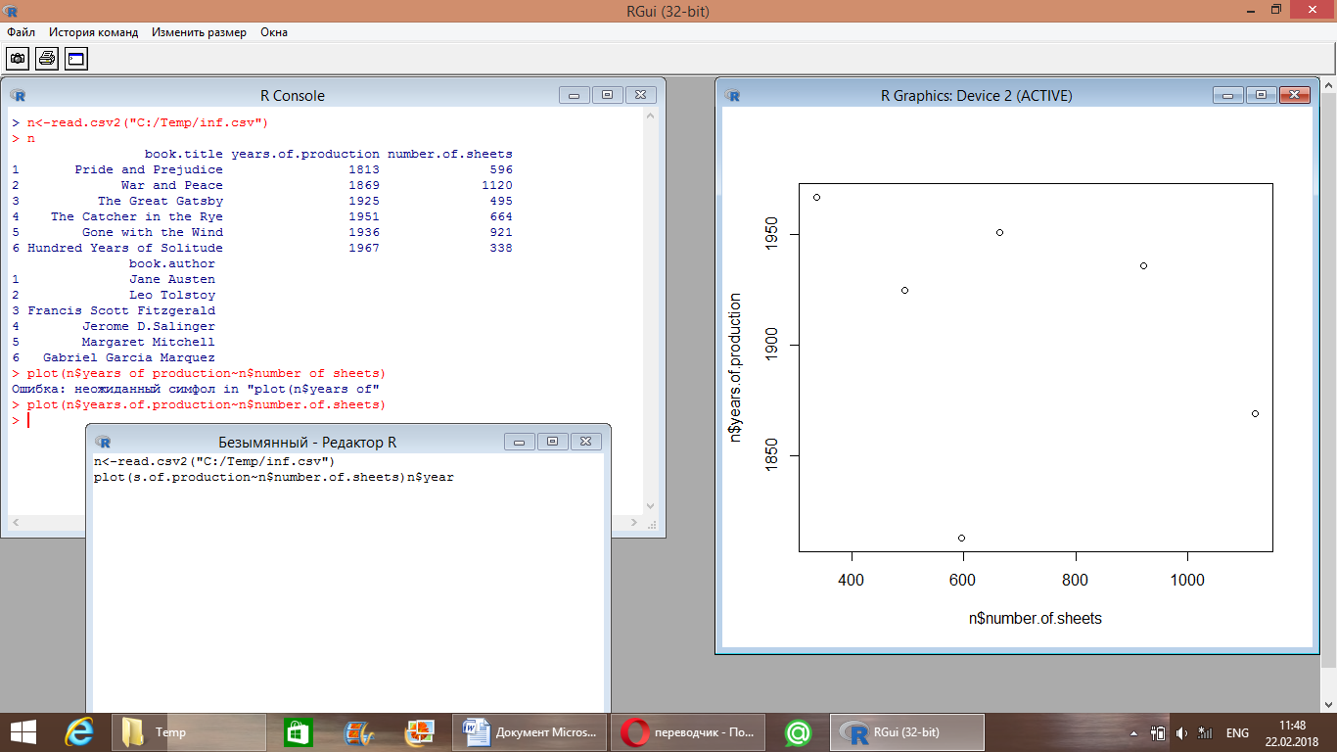Open the История команд menu
Viewport: 1337px width, 752px height.
94,32
